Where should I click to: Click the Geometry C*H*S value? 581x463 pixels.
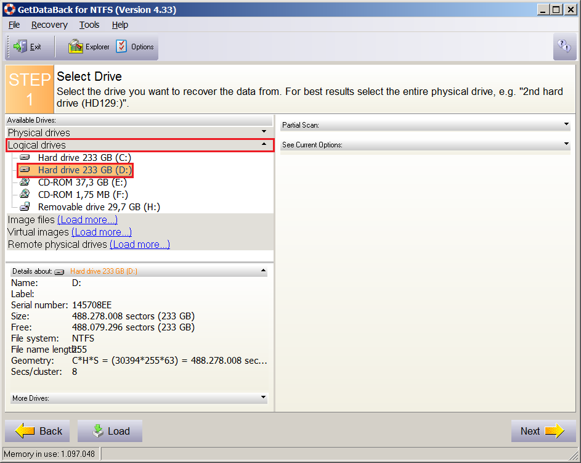(x=169, y=361)
